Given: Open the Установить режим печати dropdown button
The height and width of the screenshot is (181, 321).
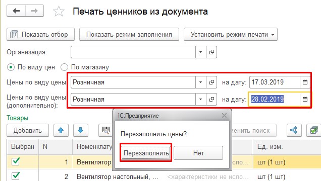Looking at the screenshot, I should click(x=231, y=35).
